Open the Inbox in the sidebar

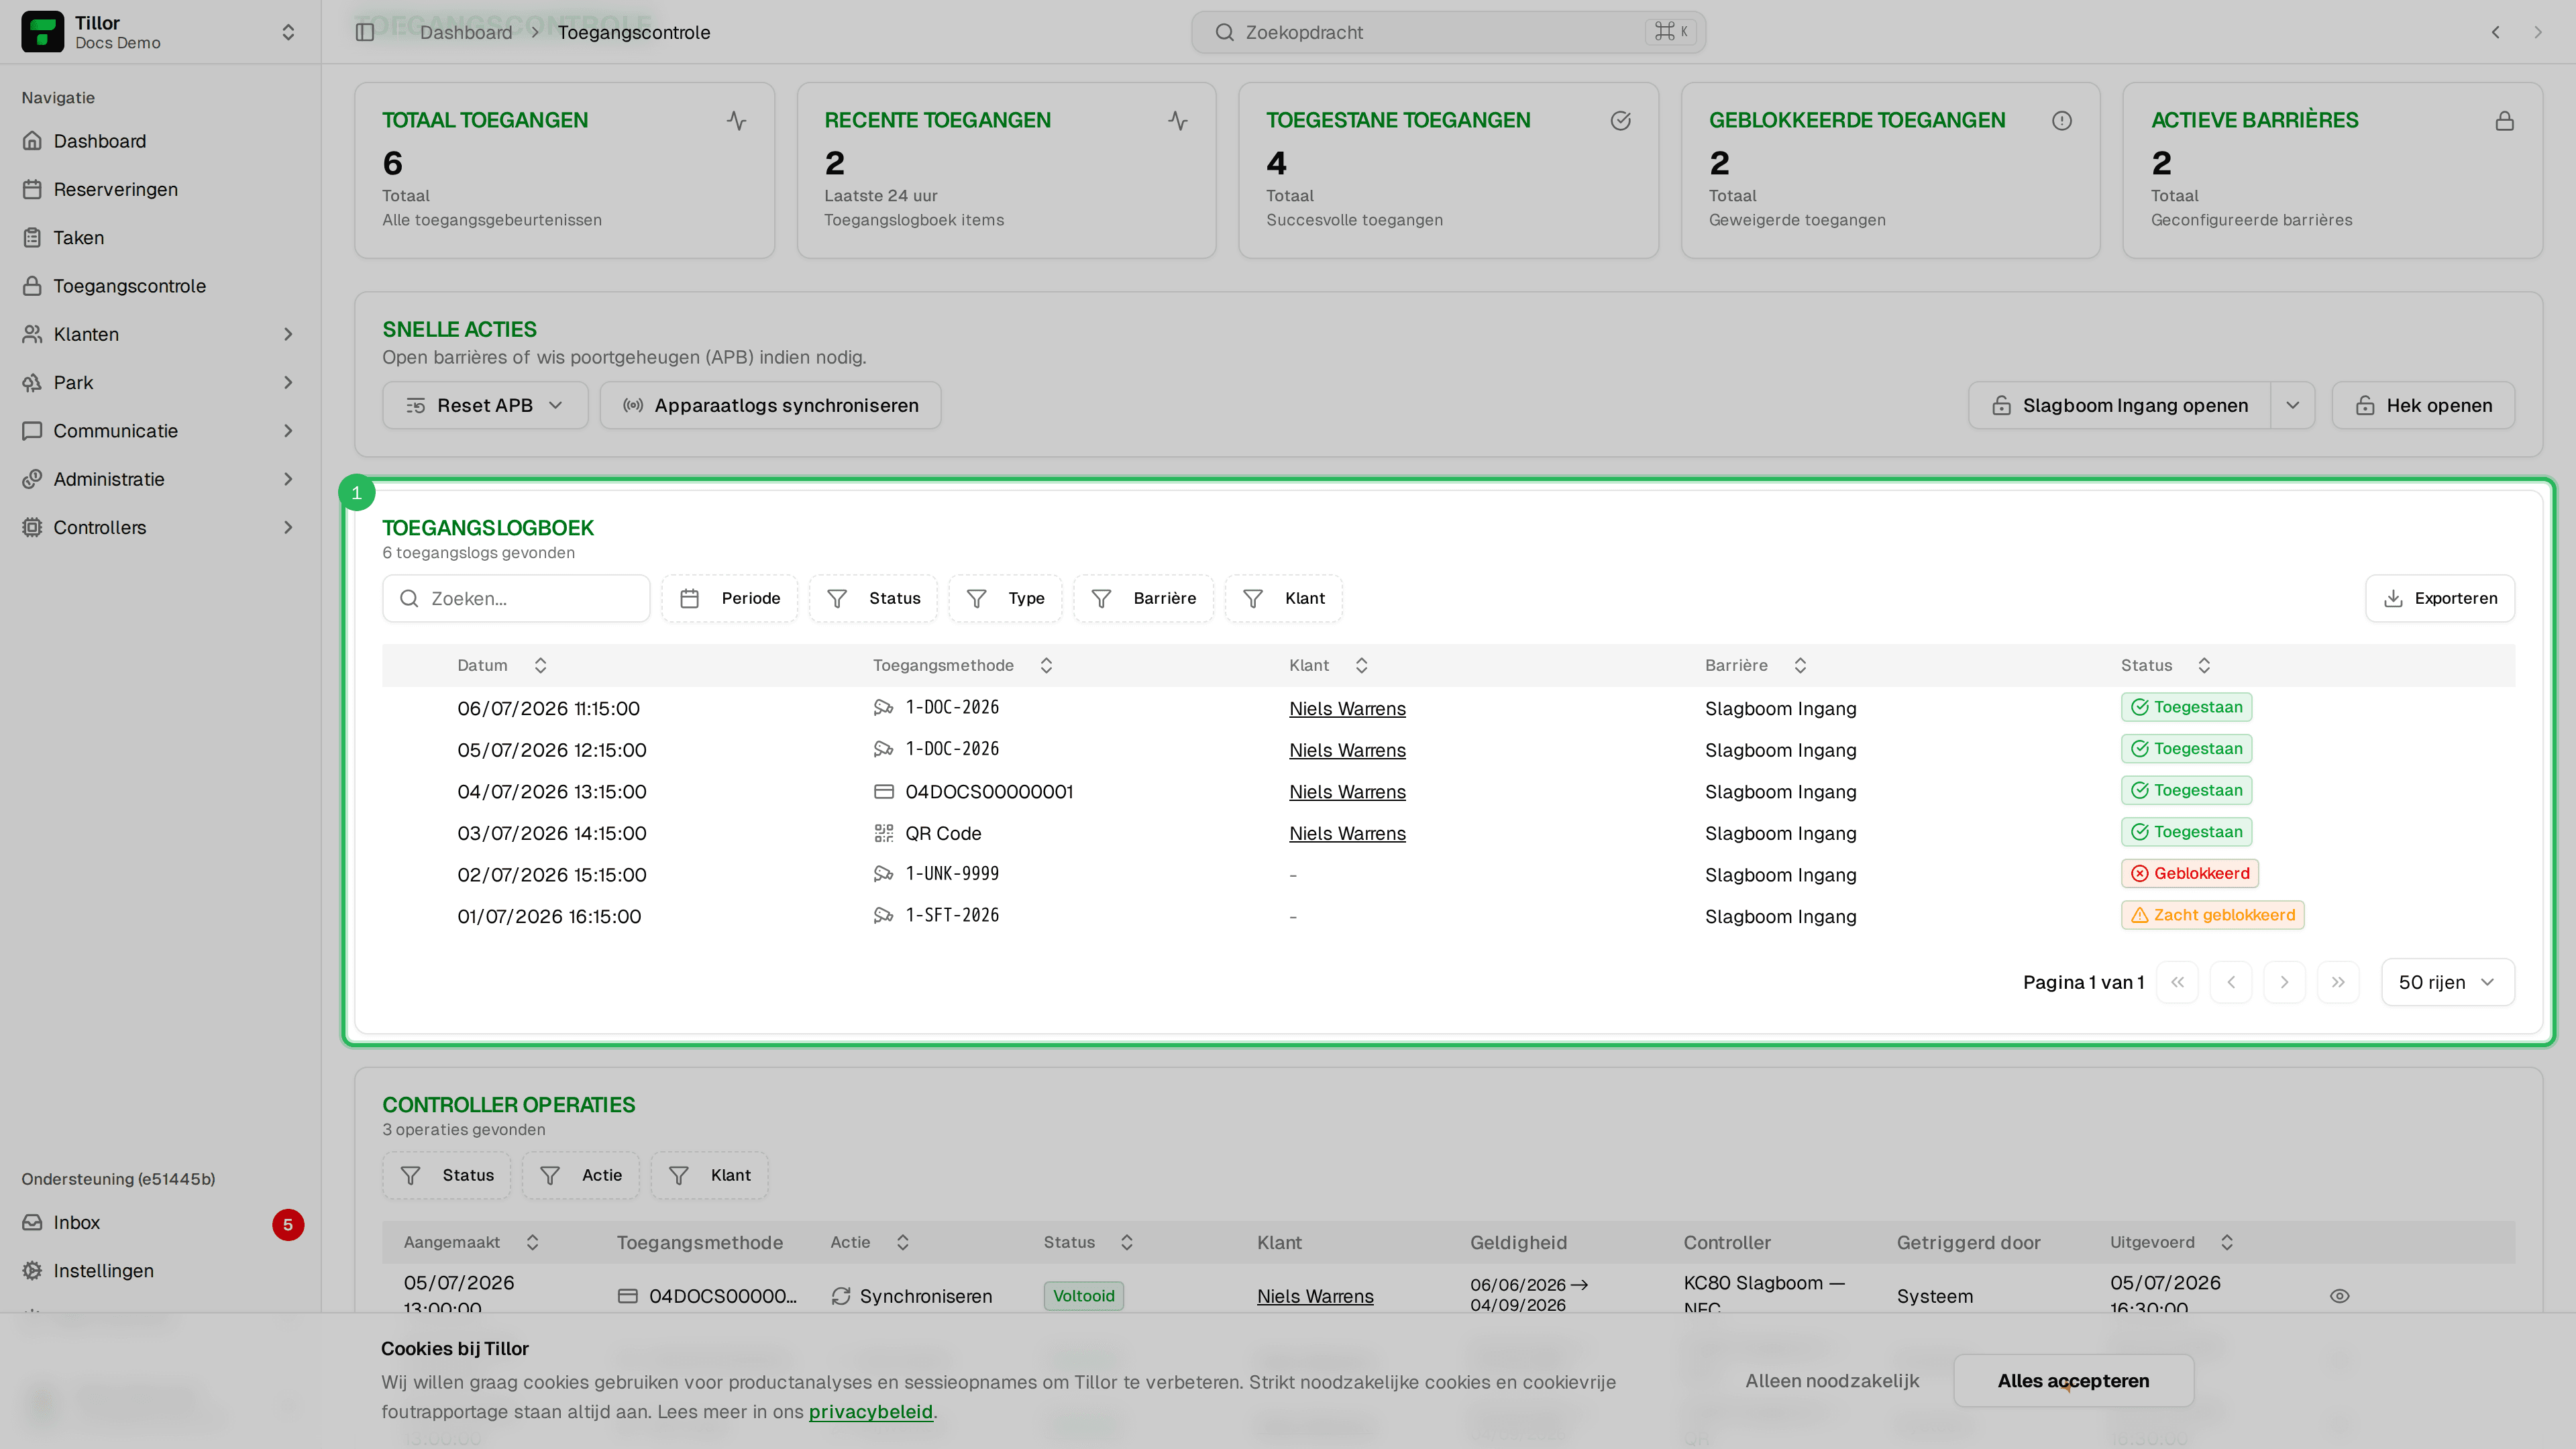pyautogui.click(x=160, y=1222)
